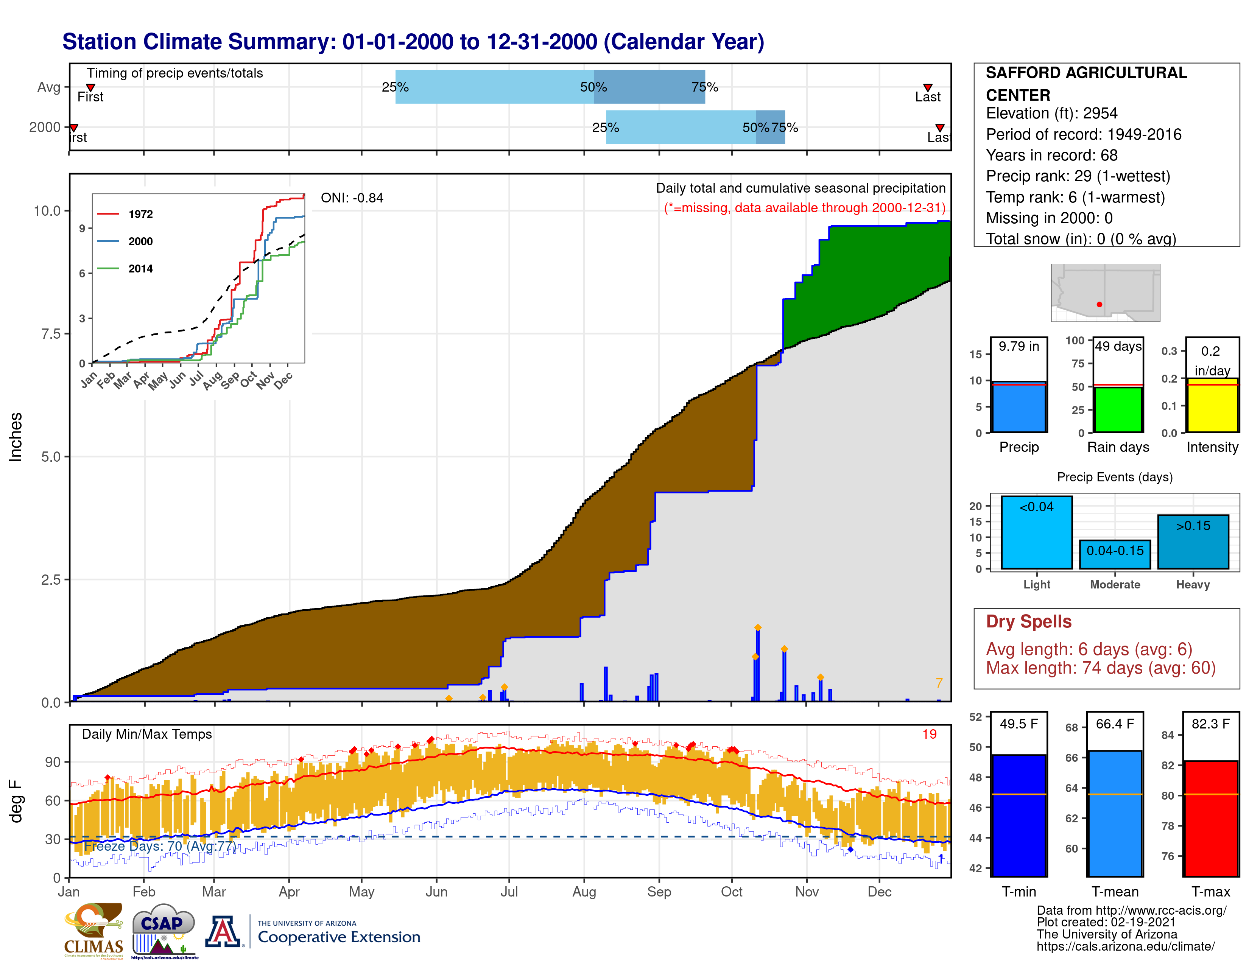Image resolution: width=1249 pixels, height=965 pixels.
Task: Click the Moderate '0.04-0.15' events bar
Action: click(1115, 554)
